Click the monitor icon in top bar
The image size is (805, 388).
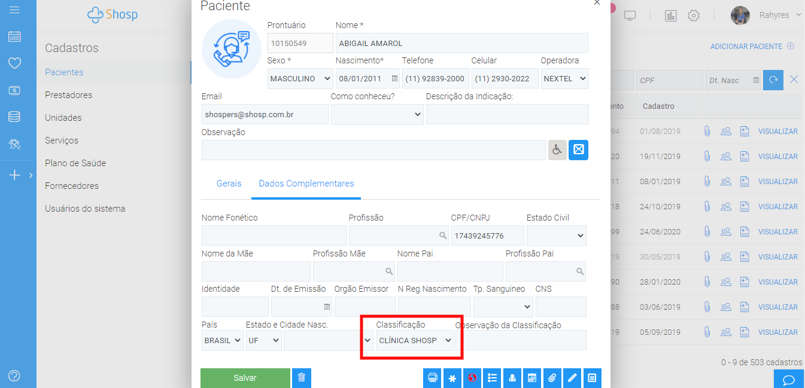tap(630, 16)
